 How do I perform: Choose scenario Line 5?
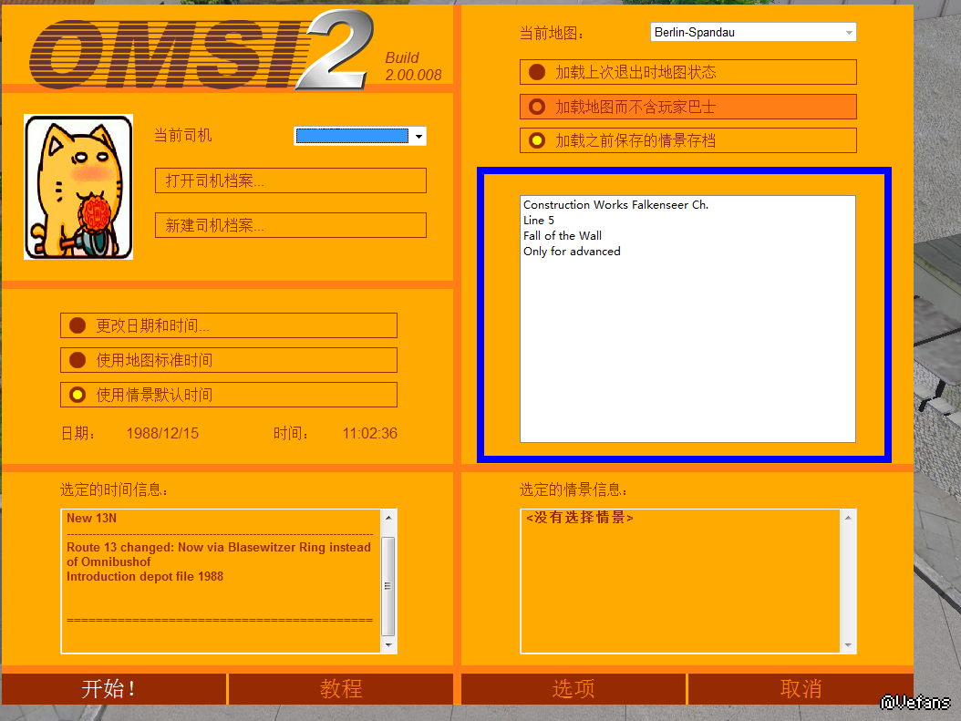coord(539,220)
